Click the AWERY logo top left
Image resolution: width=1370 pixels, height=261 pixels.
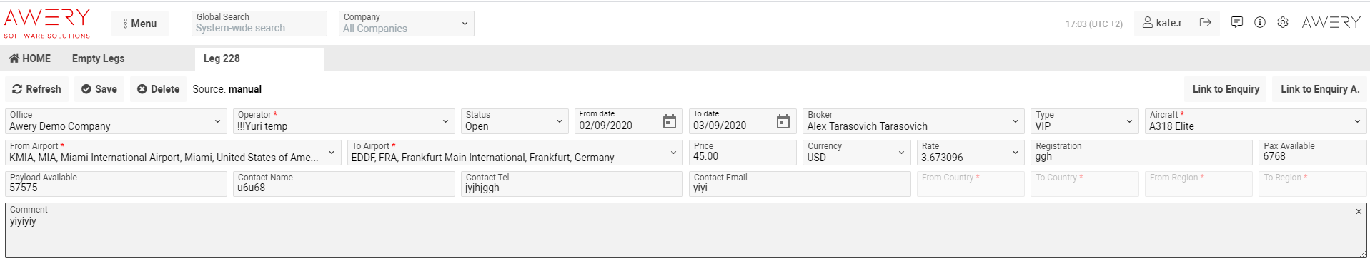click(47, 23)
